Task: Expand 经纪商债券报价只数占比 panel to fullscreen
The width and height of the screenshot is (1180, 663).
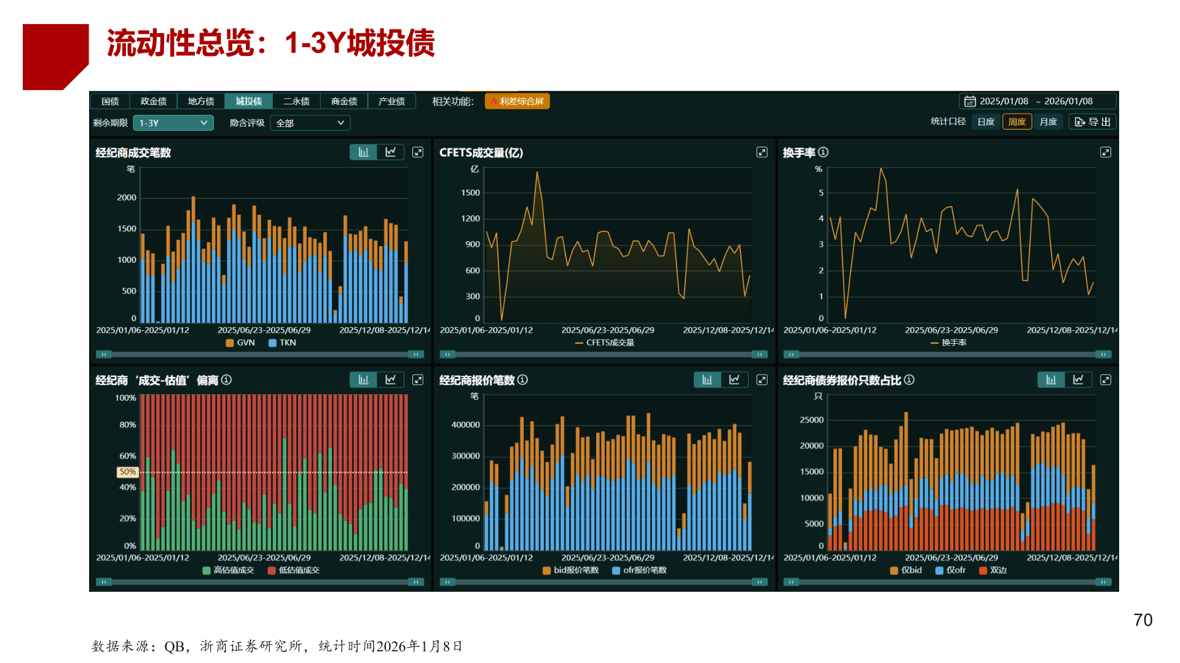Action: (x=1106, y=379)
